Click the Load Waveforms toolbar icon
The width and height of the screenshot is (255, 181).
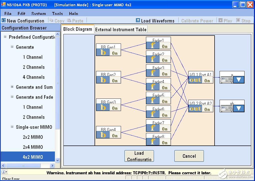138,20
